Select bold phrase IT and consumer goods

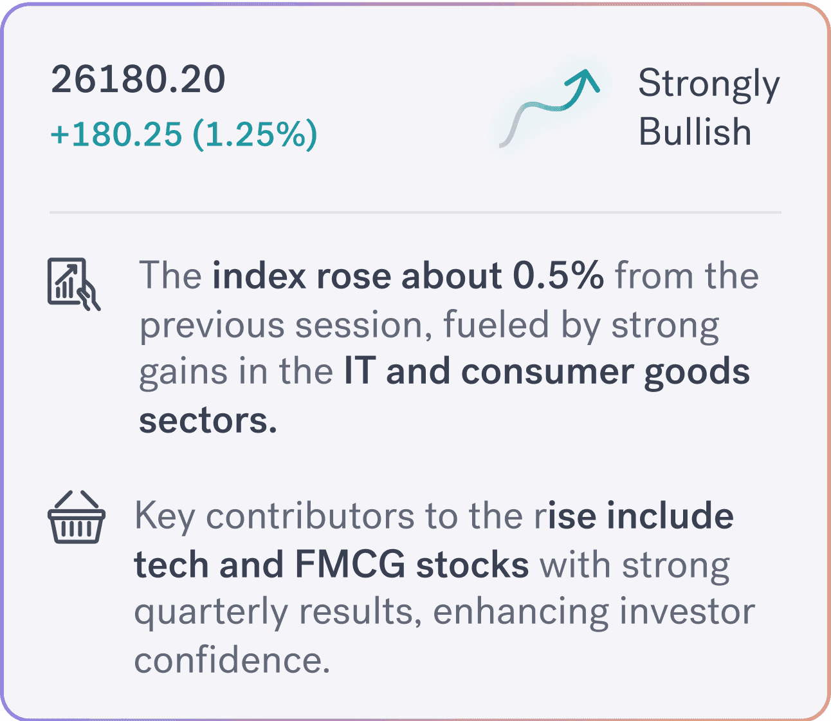point(547,373)
